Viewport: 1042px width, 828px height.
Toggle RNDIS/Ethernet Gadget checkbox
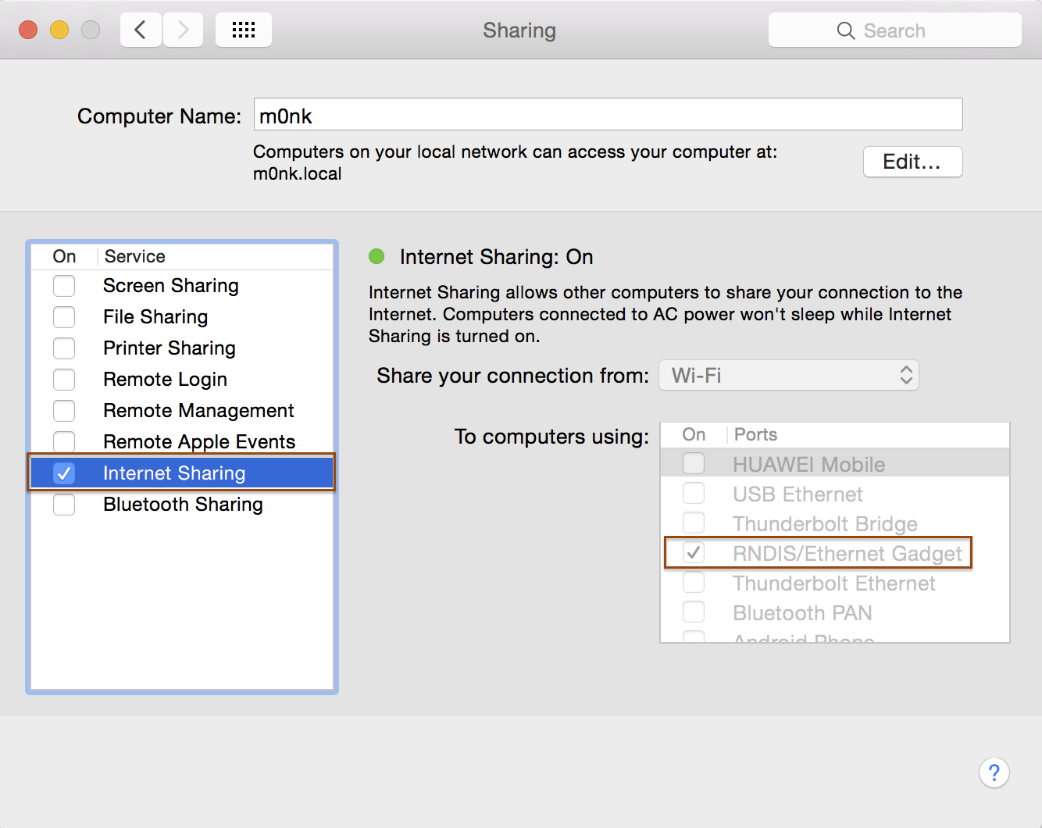click(694, 553)
